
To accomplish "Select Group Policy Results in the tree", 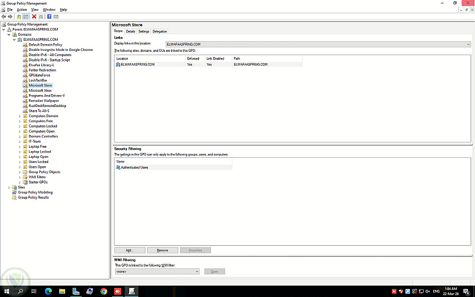I will (x=33, y=198).
